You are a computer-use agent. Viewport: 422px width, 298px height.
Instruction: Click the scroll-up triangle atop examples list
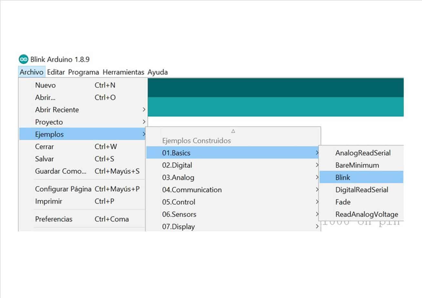point(233,131)
